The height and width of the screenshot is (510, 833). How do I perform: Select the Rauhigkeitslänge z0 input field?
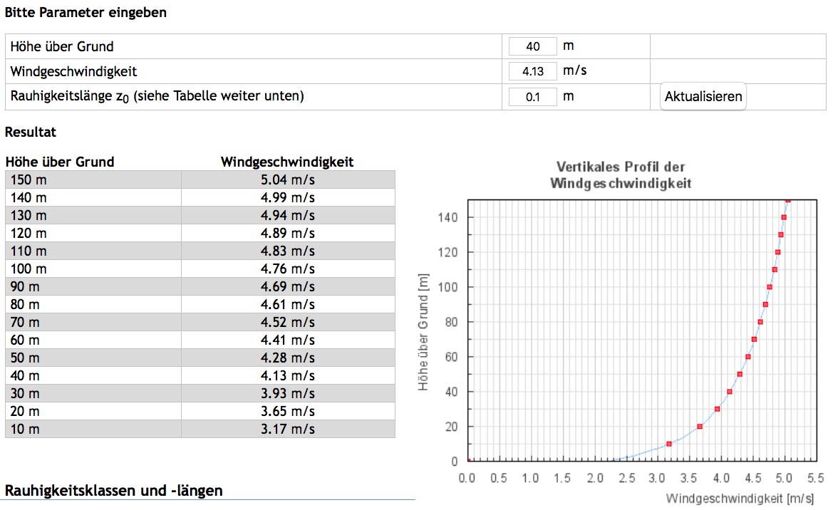(x=532, y=96)
